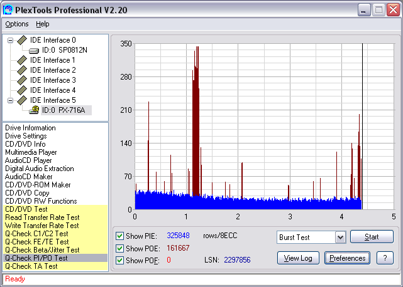
Task: Open CD/DVD Info
Action: [25, 144]
